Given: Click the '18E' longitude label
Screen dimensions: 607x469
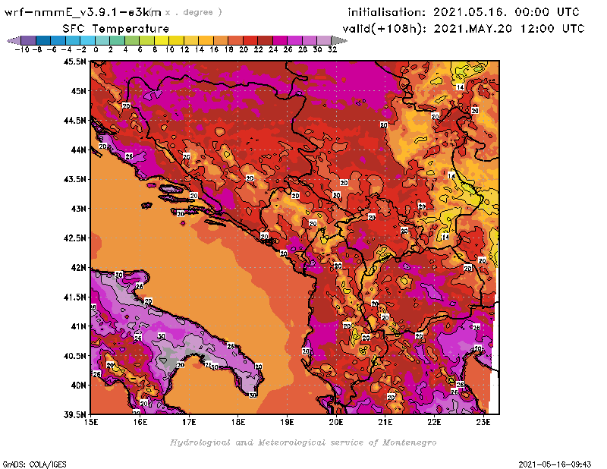Looking at the screenshot, I should tap(238, 422).
